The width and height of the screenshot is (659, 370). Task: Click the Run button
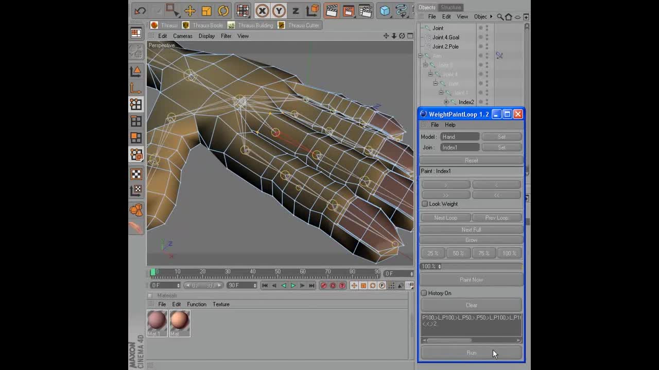point(471,353)
